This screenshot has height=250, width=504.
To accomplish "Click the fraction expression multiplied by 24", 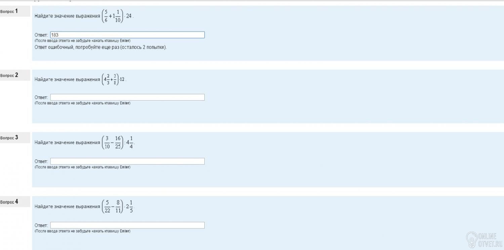I will click(x=117, y=16).
